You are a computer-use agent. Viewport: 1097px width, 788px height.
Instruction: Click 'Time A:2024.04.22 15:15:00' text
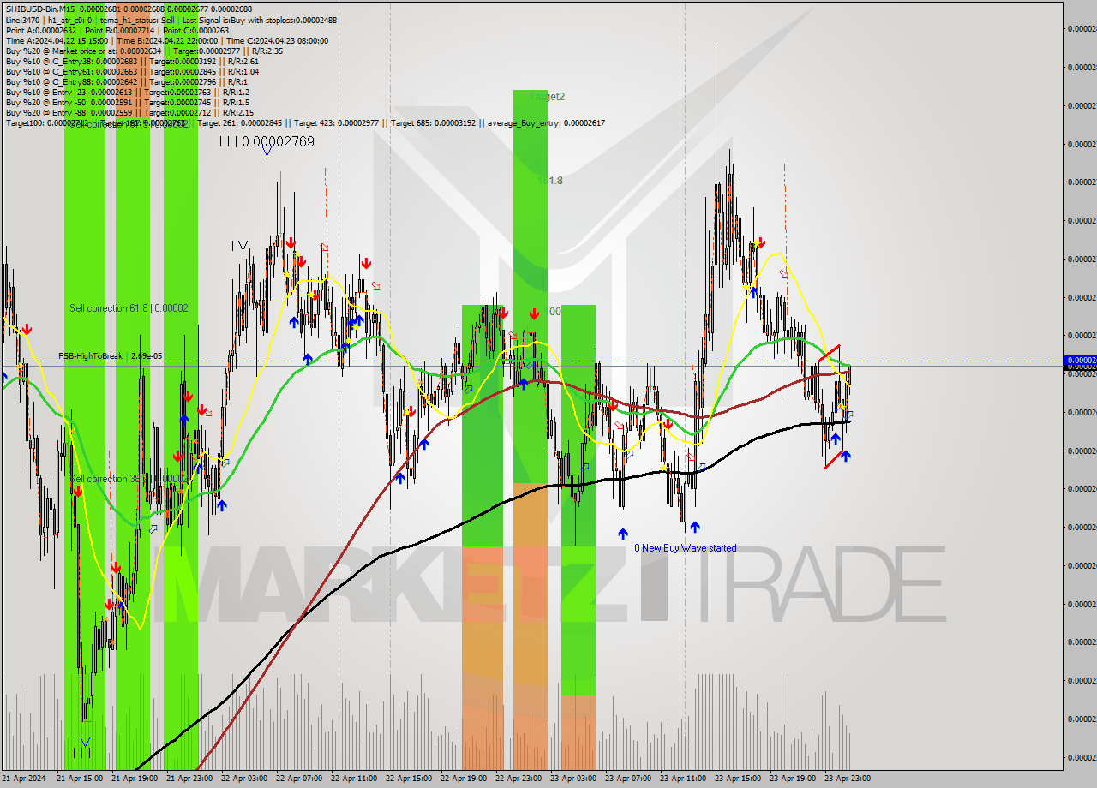click(57, 40)
